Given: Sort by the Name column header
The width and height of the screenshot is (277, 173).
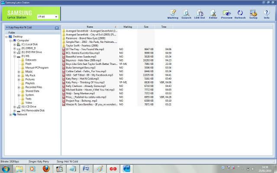Looking at the screenshot, I should [90, 27].
